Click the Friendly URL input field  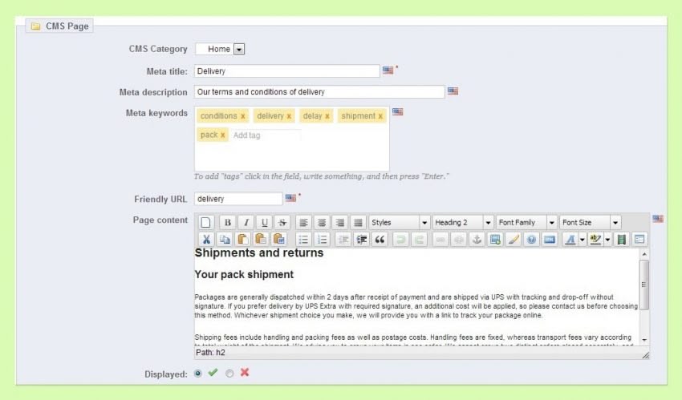point(238,199)
